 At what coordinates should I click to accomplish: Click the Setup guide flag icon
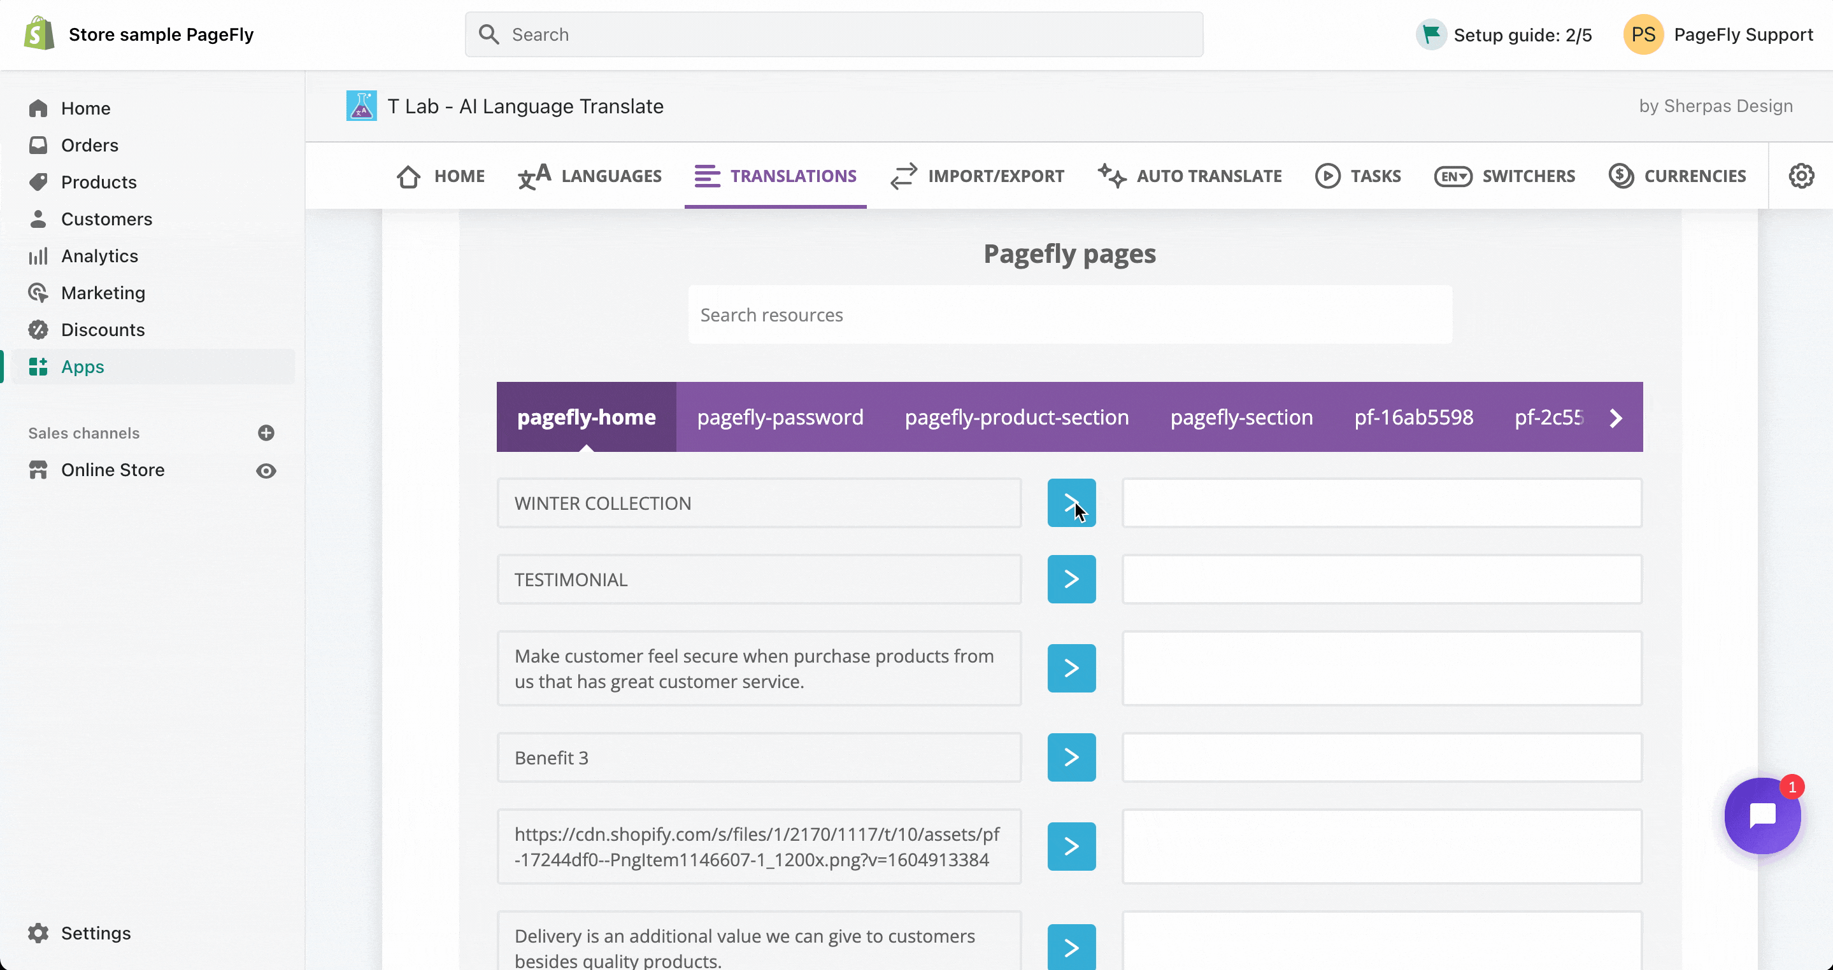(1431, 34)
